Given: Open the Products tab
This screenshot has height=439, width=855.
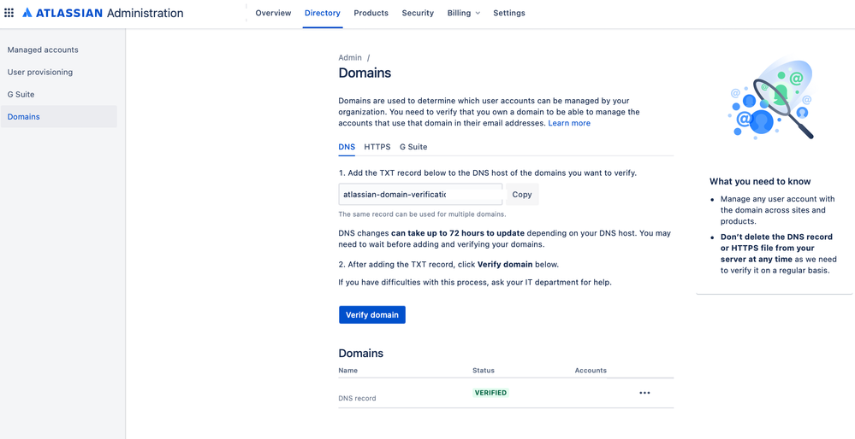Looking at the screenshot, I should click(x=371, y=13).
